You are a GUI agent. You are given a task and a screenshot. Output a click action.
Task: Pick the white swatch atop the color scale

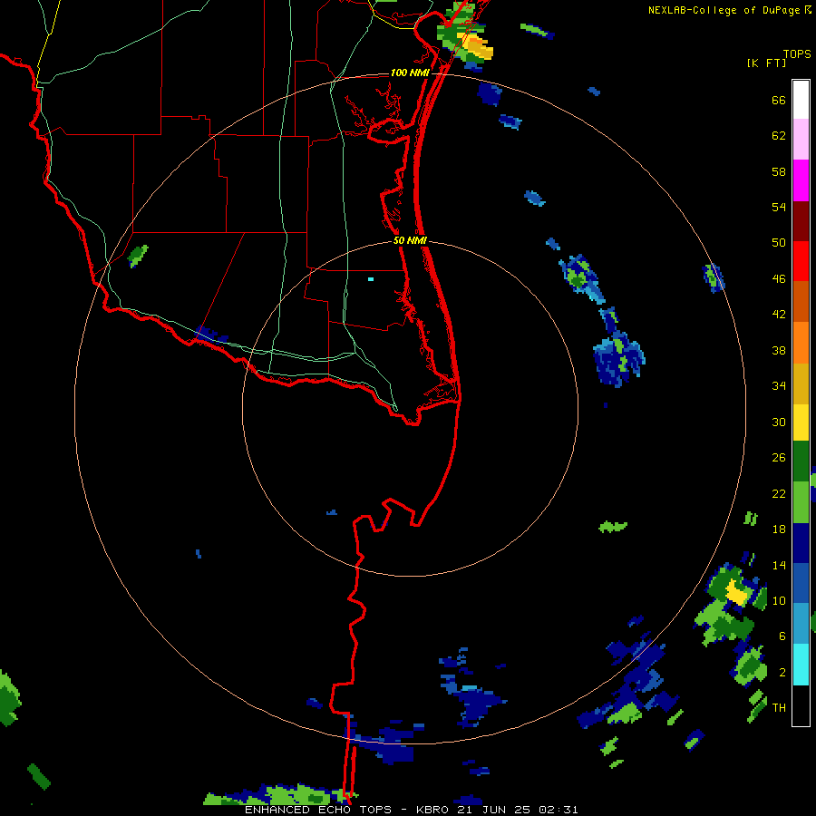(801, 100)
